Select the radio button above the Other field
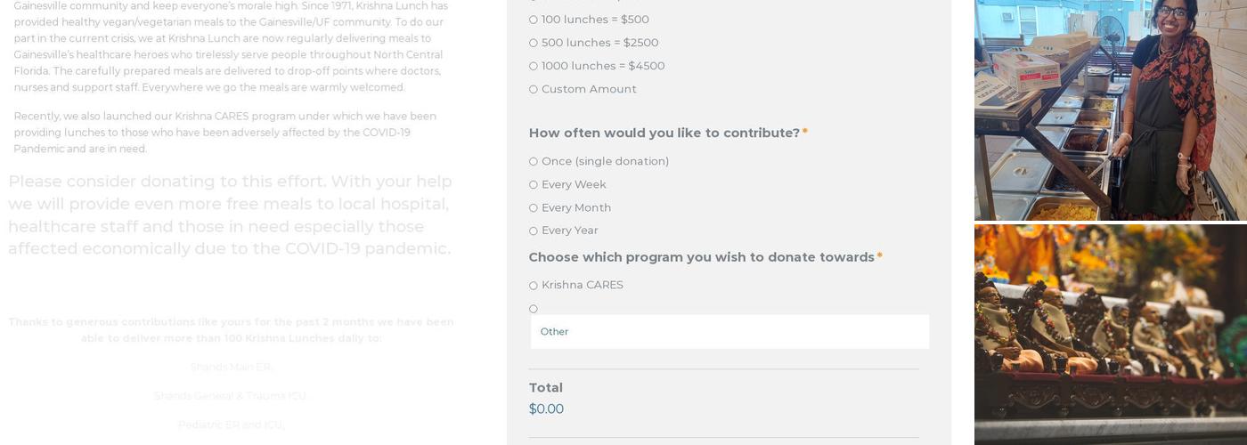The height and width of the screenshot is (445, 1247). coord(534,309)
